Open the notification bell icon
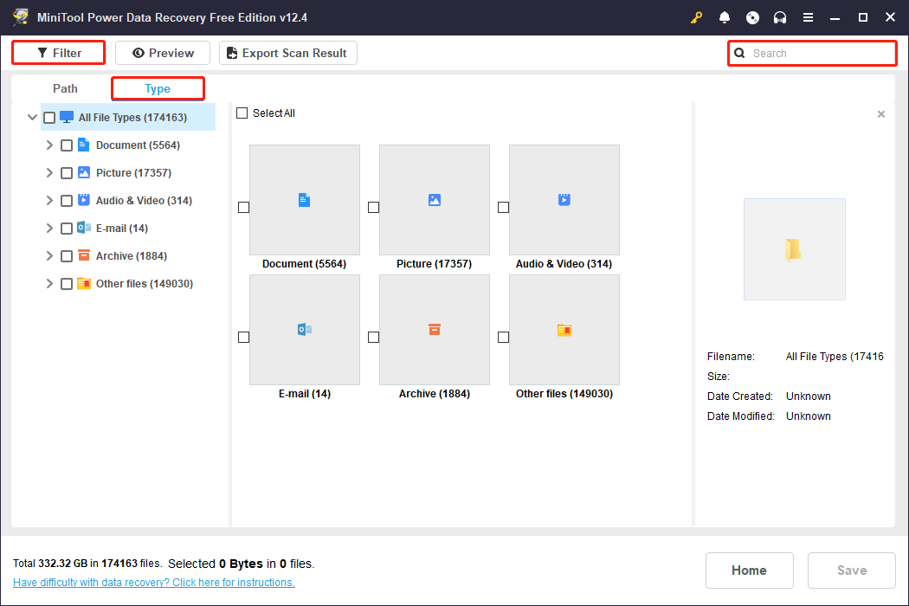909x606 pixels. click(725, 17)
